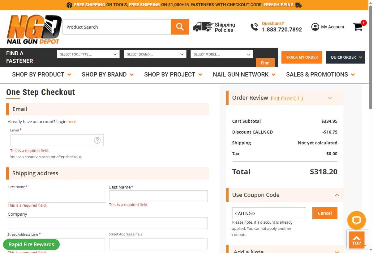Click Edit Order (1) link
This screenshot has height=253, width=373.
pos(287,98)
